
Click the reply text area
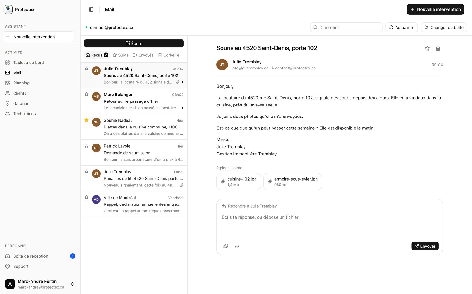click(x=329, y=225)
